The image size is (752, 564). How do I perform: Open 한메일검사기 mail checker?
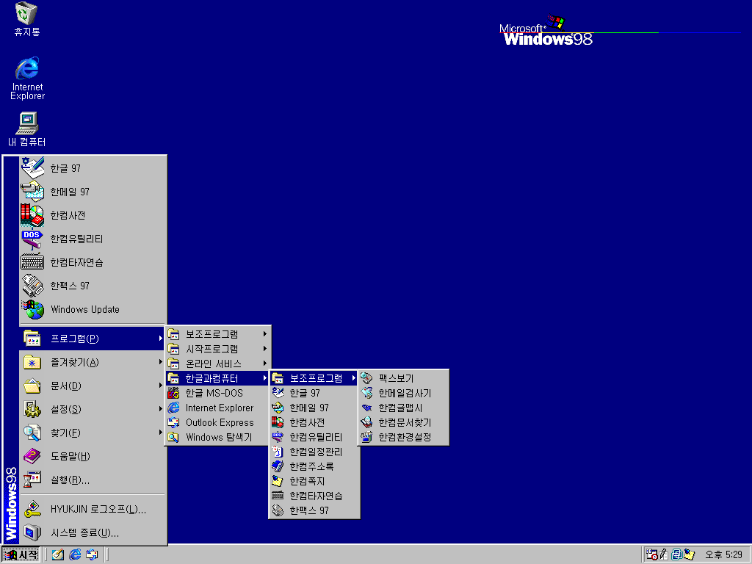tap(403, 394)
